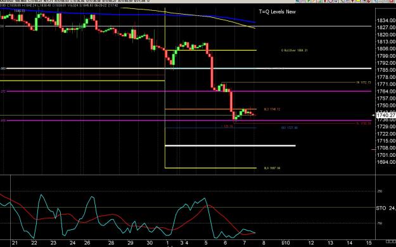Click date 15 on the time axis
The width and height of the screenshot is (396, 247).
(369, 243)
